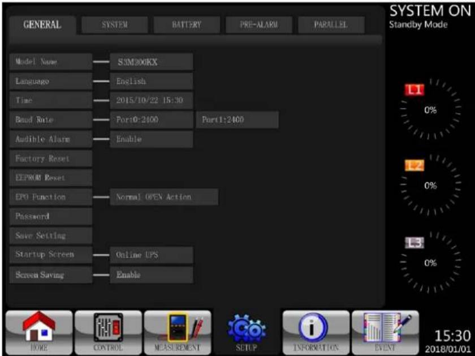Click the EEPROM Reset button
This screenshot has width=475, height=356.
50,177
